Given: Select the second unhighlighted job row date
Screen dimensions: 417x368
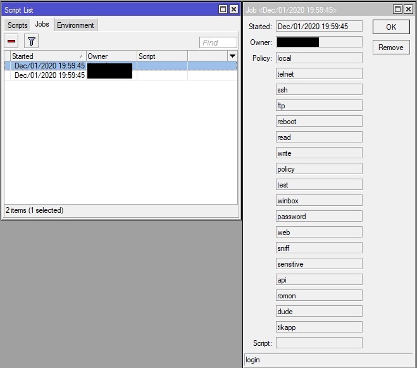Looking at the screenshot, I should click(x=49, y=75).
